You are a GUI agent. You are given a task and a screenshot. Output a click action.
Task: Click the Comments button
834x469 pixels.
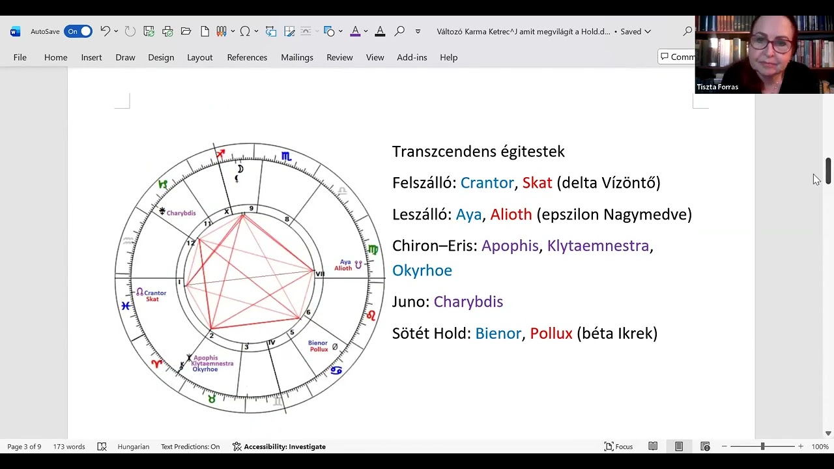tap(677, 57)
